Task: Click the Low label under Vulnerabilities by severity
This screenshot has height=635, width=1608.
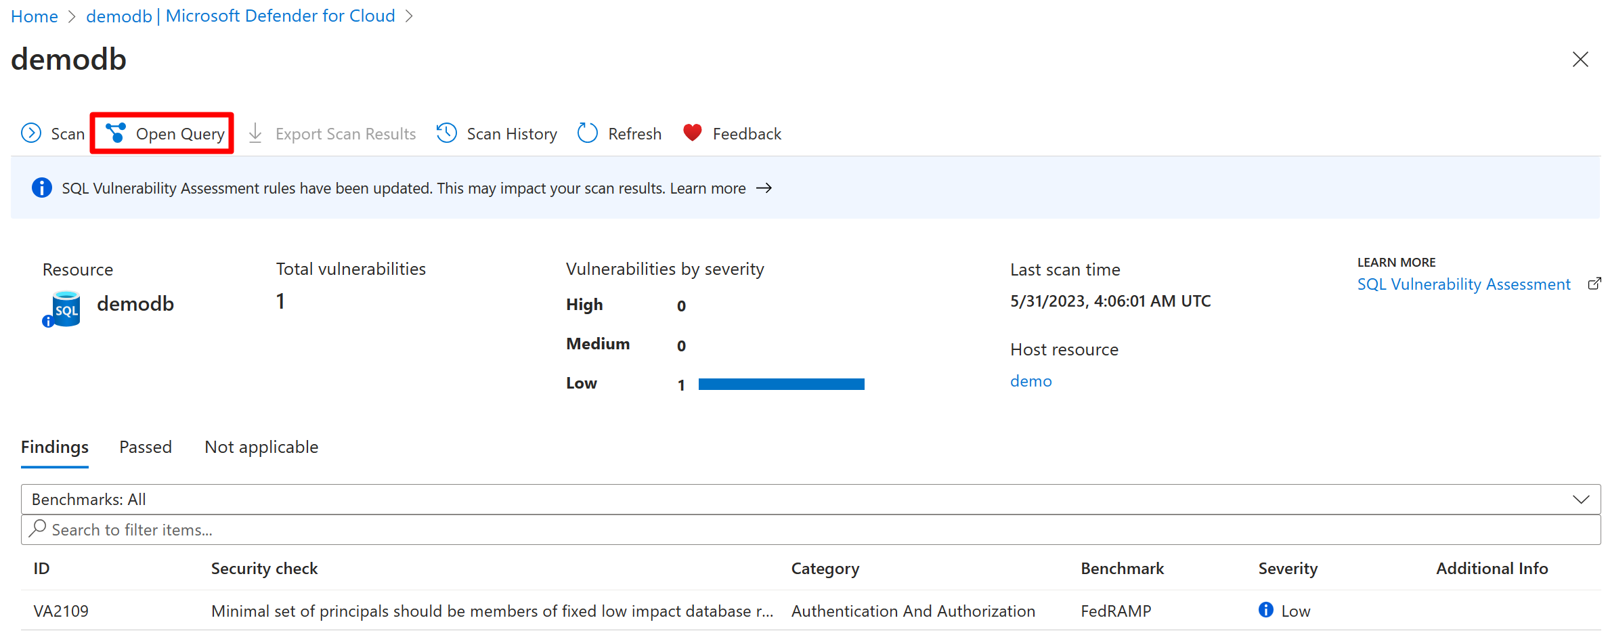Action: click(582, 383)
